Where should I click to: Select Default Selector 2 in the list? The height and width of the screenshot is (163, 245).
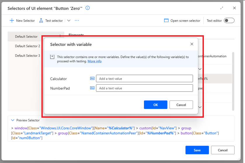coord(27,46)
